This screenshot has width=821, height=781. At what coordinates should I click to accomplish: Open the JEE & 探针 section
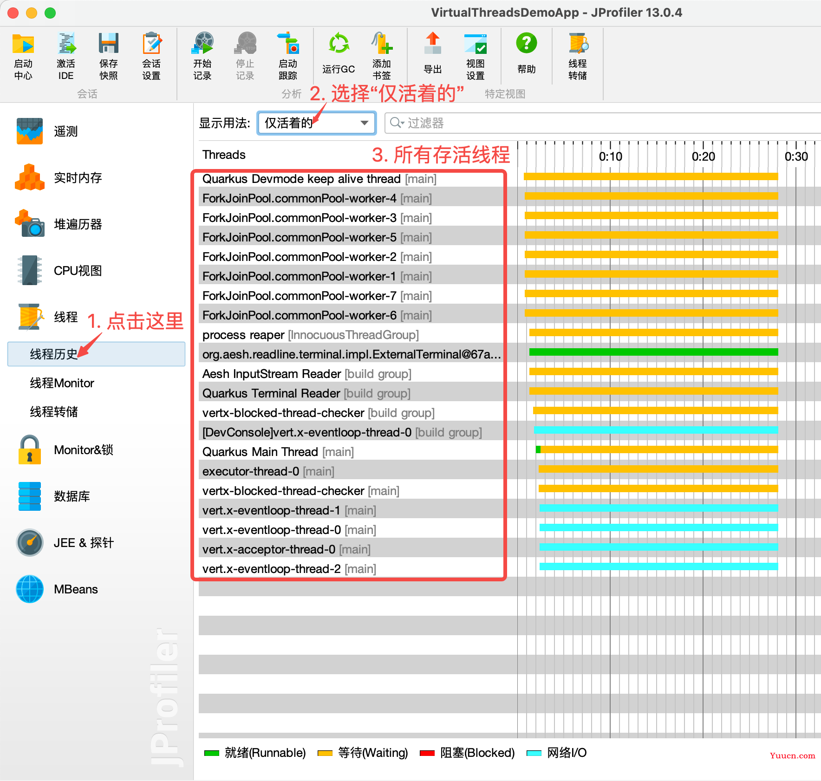65,543
